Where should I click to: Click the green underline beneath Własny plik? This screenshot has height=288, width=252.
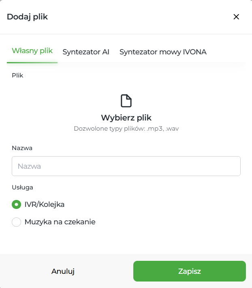coord(32,62)
